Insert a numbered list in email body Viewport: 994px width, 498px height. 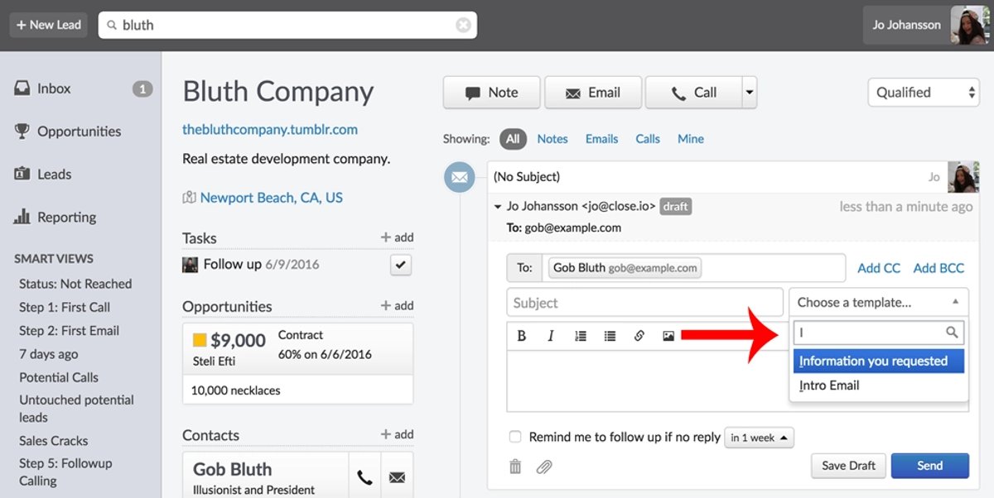(580, 336)
